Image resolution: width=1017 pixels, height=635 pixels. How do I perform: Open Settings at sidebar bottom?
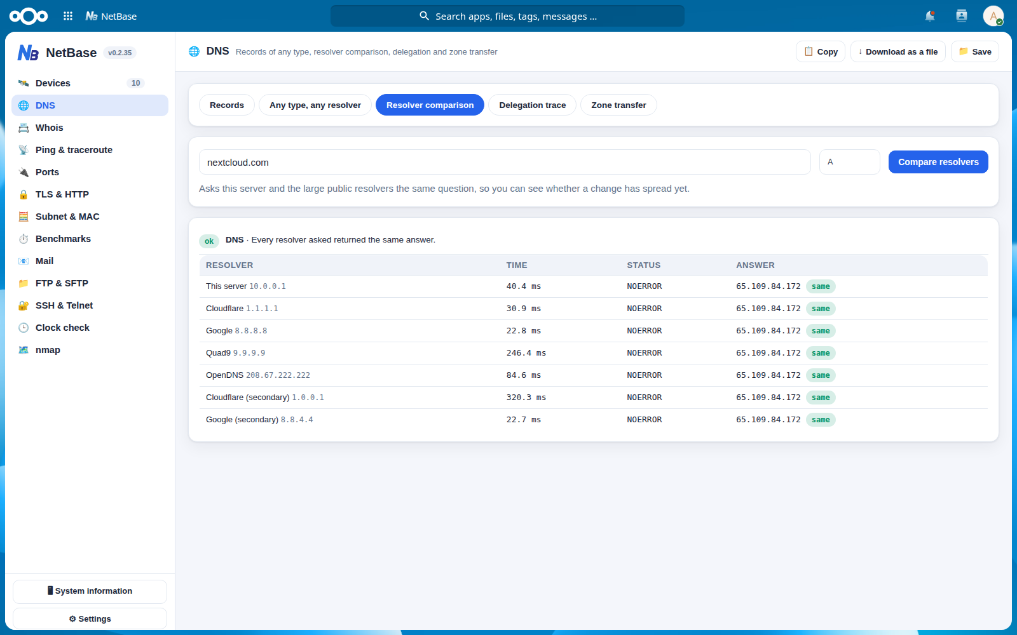[90, 619]
